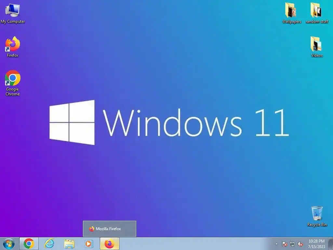Click the muted volume tray icon
This screenshot has width=333, height=250.
tap(300, 244)
